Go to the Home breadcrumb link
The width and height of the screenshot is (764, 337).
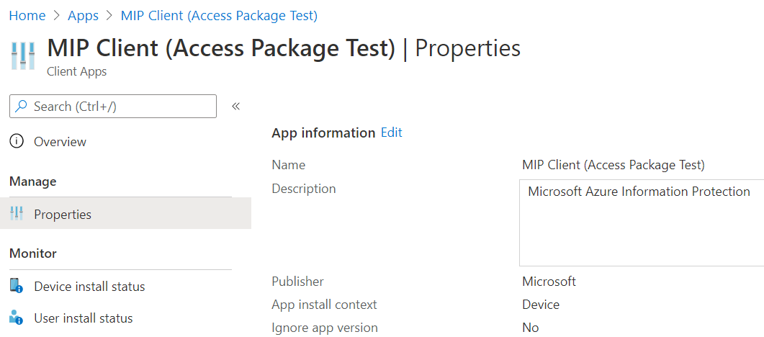pos(27,15)
